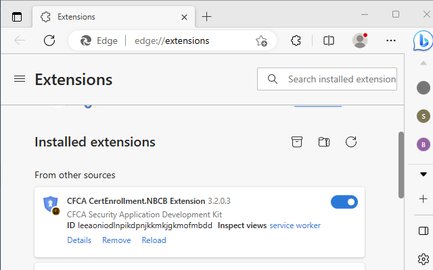Open Settings and more menu
Screen dimensions: 433x270
tap(391, 40)
